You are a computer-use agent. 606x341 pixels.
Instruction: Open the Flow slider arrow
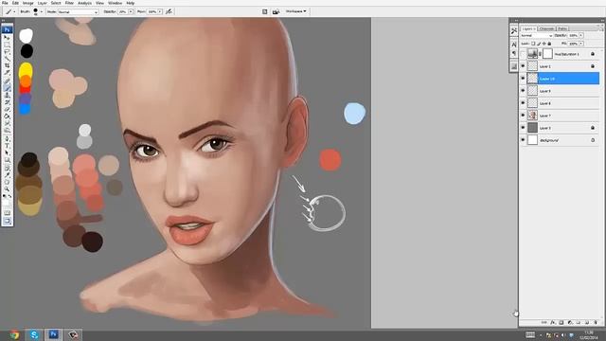tap(160, 12)
